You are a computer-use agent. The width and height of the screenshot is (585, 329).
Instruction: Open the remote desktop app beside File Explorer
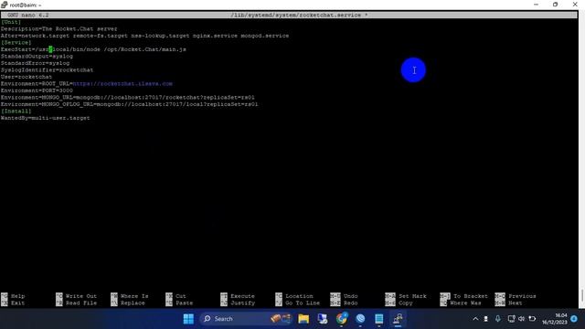[x=323, y=319]
